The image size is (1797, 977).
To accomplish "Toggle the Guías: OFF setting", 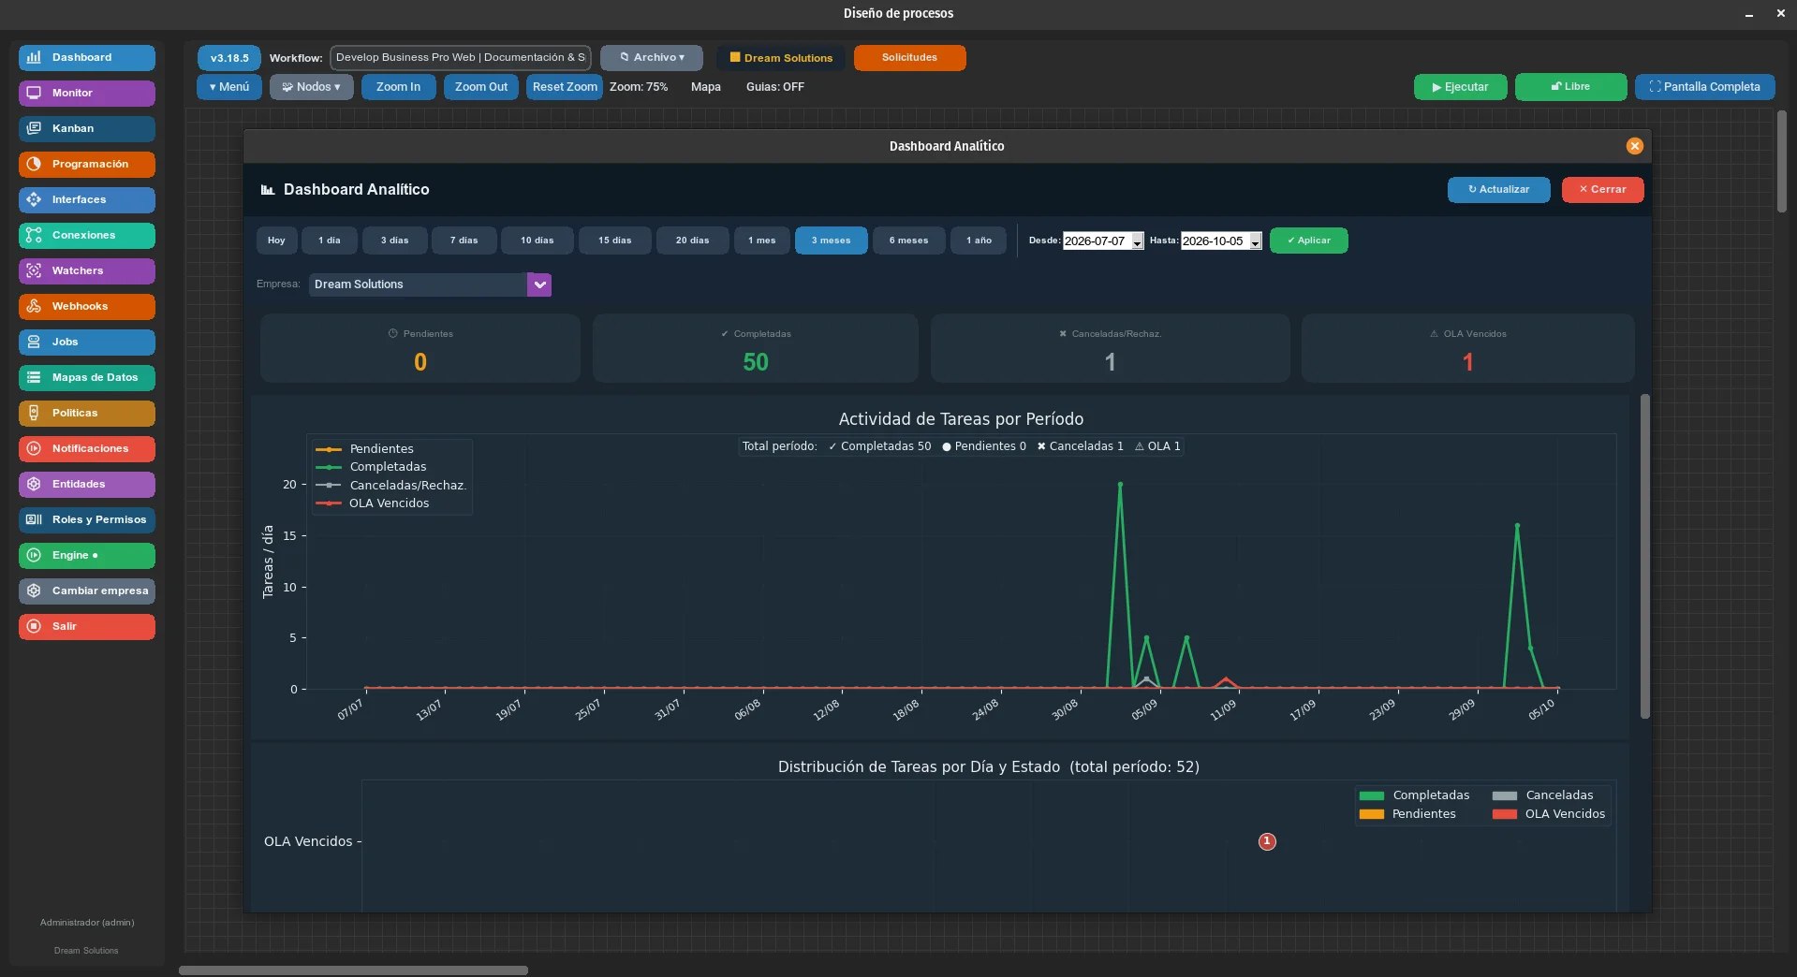I will [774, 87].
